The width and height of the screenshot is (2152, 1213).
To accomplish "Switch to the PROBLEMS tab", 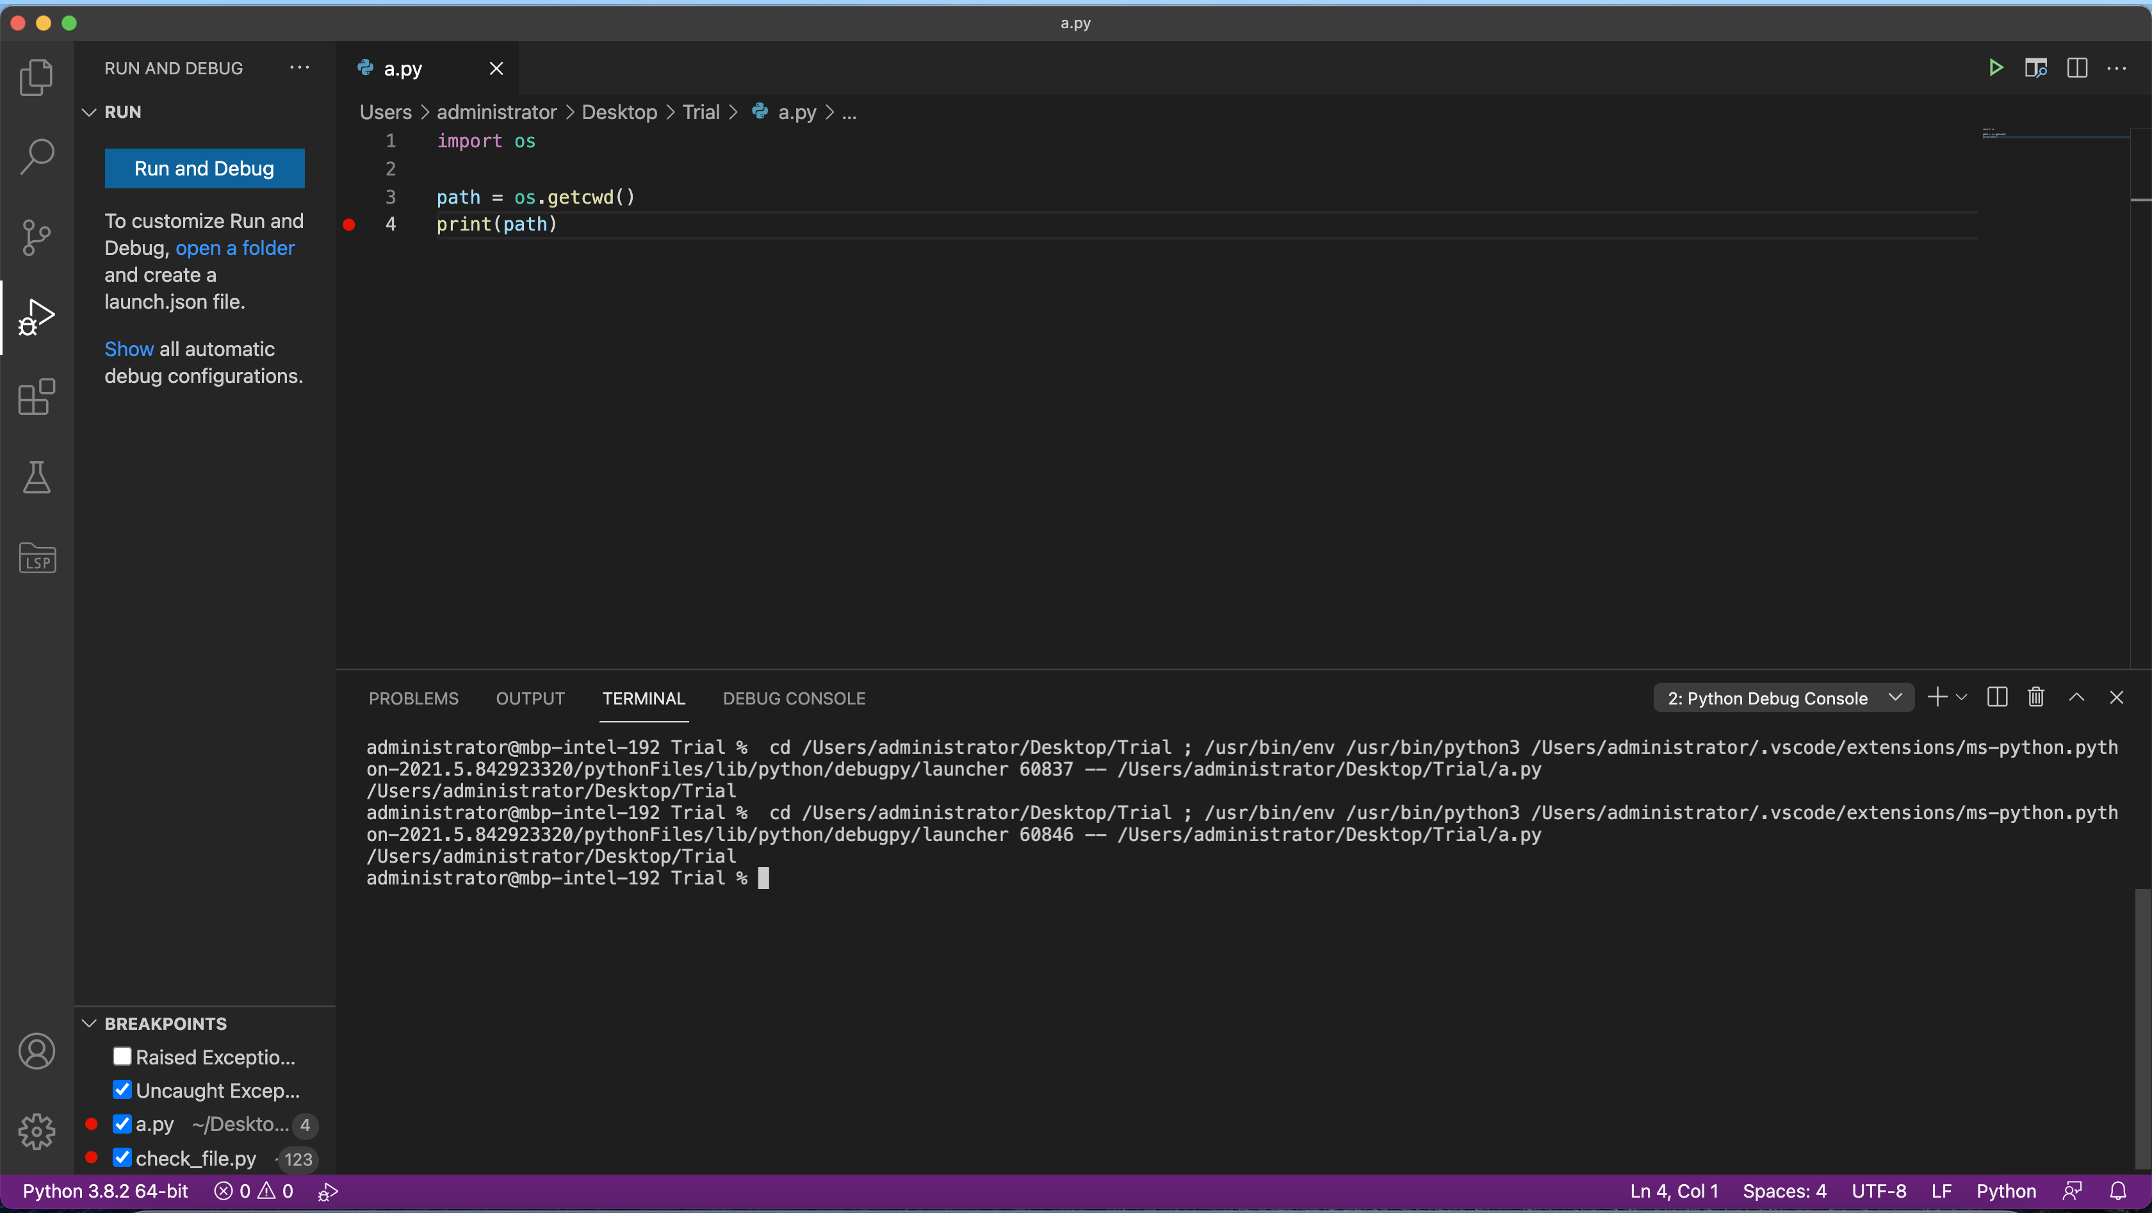I will (x=414, y=698).
